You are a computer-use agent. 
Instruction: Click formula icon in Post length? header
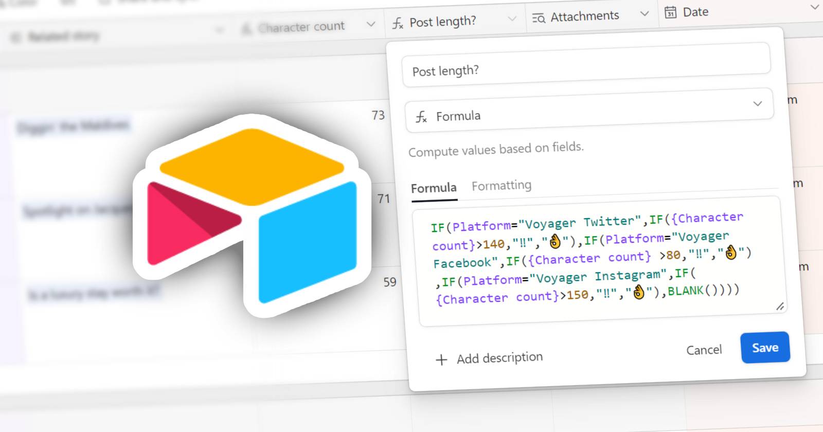(398, 23)
